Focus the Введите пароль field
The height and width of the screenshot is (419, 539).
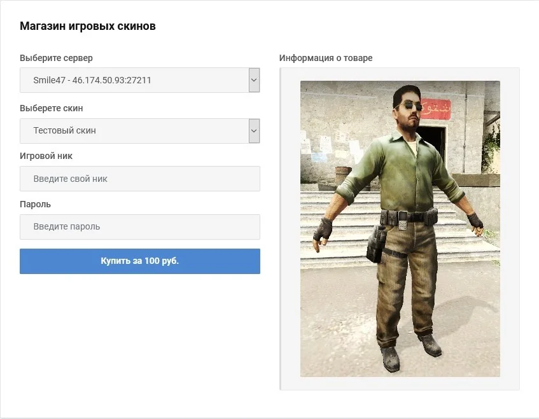[139, 227]
